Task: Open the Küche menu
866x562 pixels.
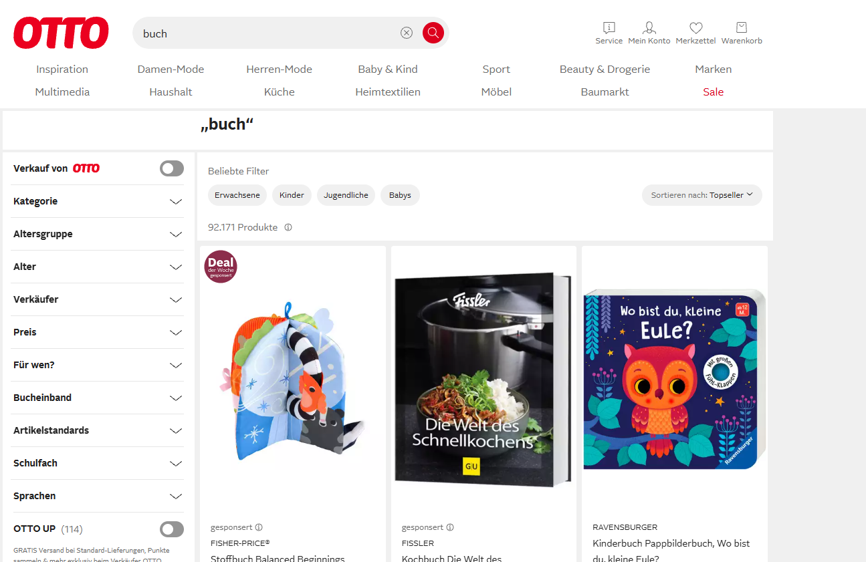Action: (x=279, y=92)
